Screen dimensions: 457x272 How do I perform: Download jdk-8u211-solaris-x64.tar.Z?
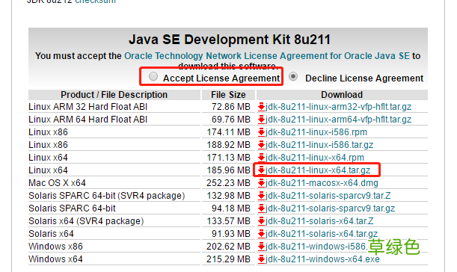(319, 221)
